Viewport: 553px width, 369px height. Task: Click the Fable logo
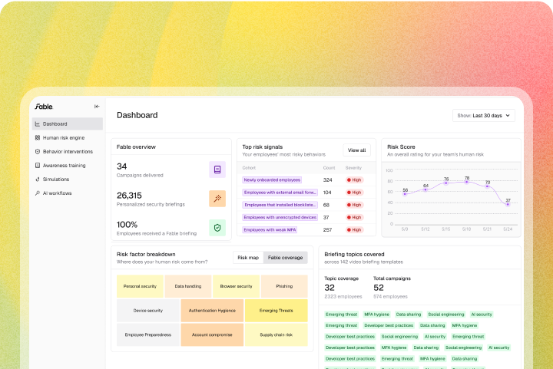tap(44, 107)
